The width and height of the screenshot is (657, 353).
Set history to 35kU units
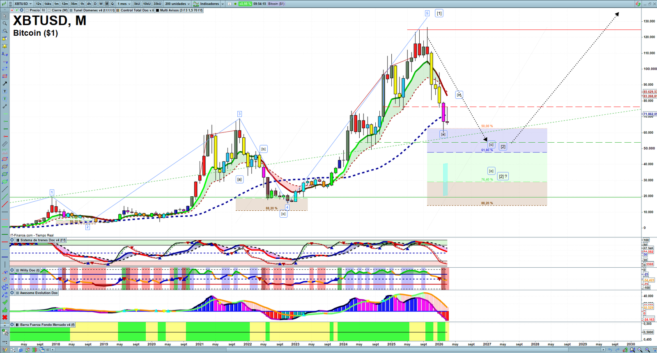pos(157,4)
